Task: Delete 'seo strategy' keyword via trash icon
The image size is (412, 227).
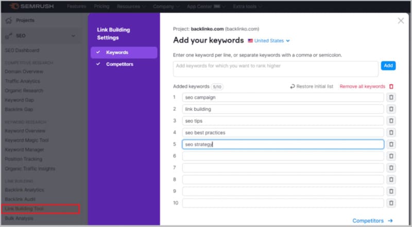Action: 391,144
